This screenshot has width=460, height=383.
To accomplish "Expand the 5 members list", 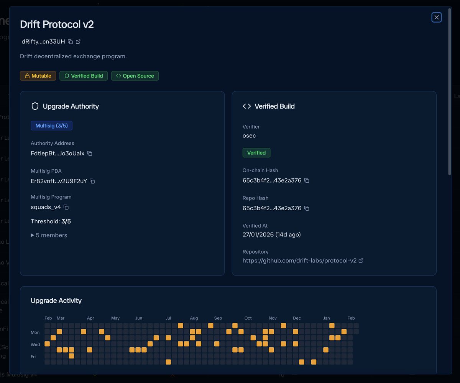I will 49,235.
